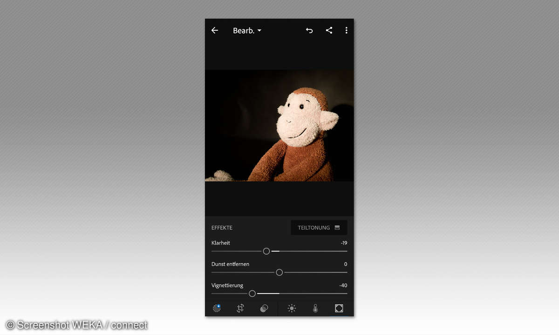The width and height of the screenshot is (559, 335).
Task: Open the color thermometer icon panel
Action: pos(315,308)
